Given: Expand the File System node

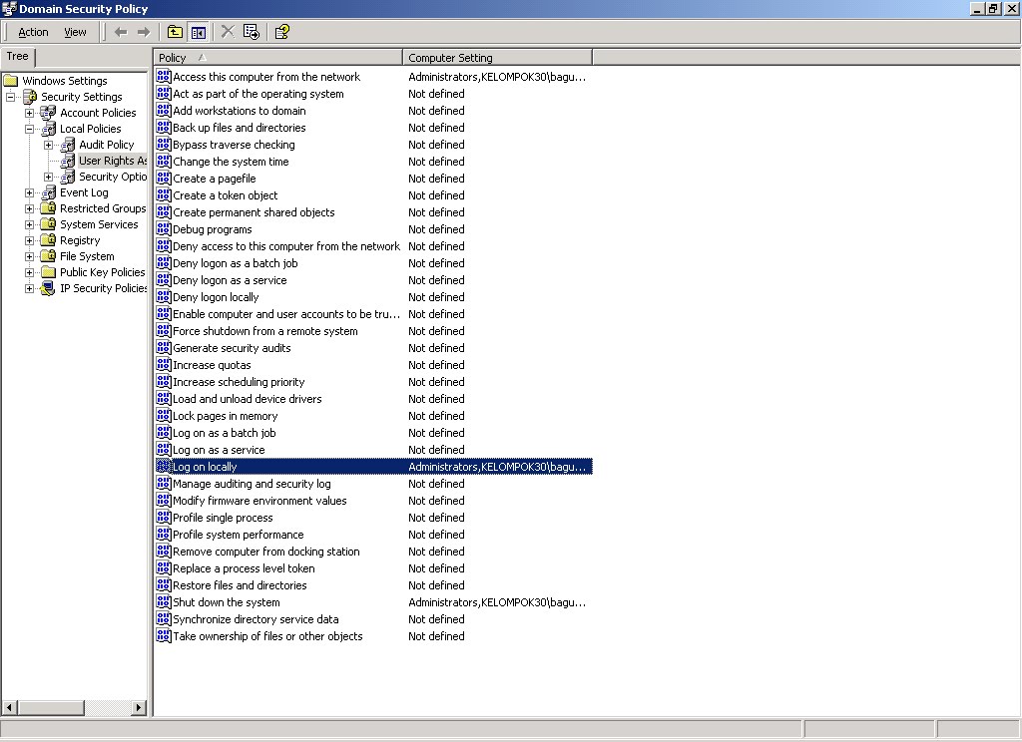Looking at the screenshot, I should pyautogui.click(x=29, y=256).
